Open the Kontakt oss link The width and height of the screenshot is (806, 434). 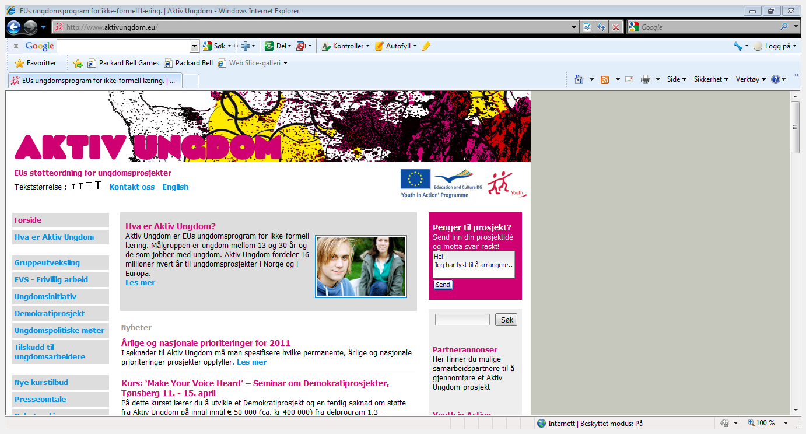click(x=132, y=187)
